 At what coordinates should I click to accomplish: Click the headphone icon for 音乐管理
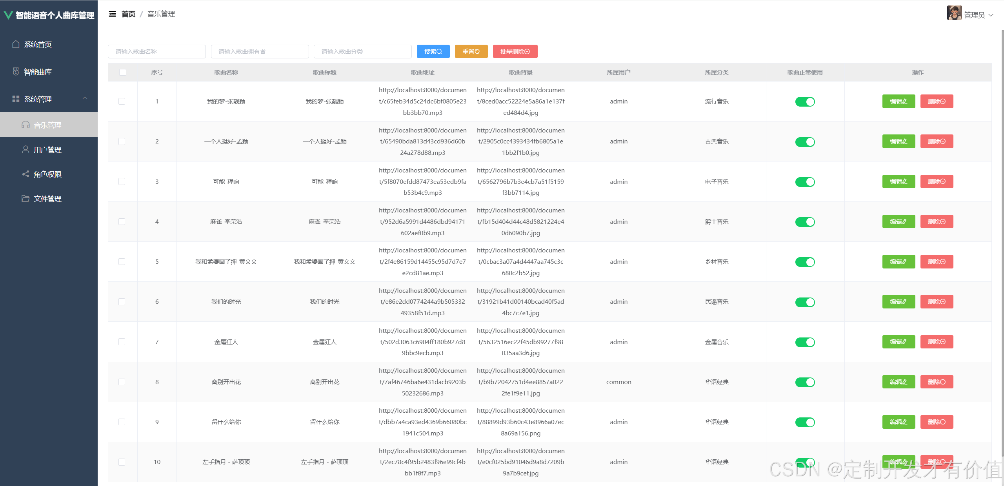[25, 125]
